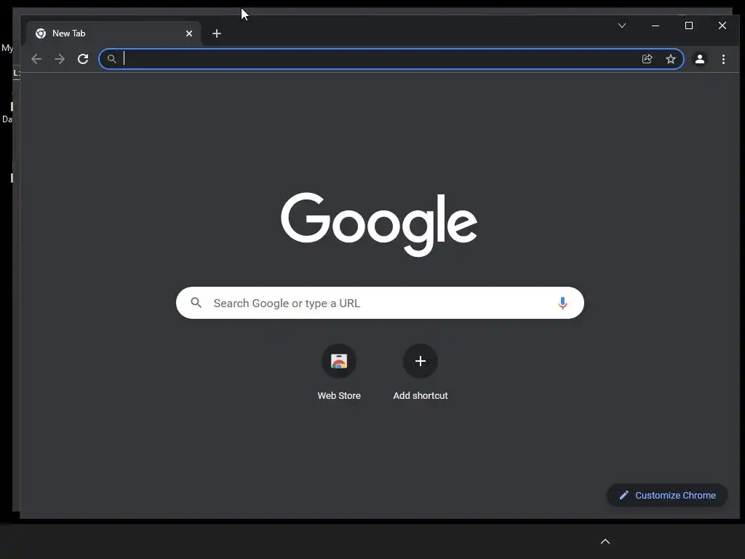Select the New Tab tab

[x=114, y=33]
